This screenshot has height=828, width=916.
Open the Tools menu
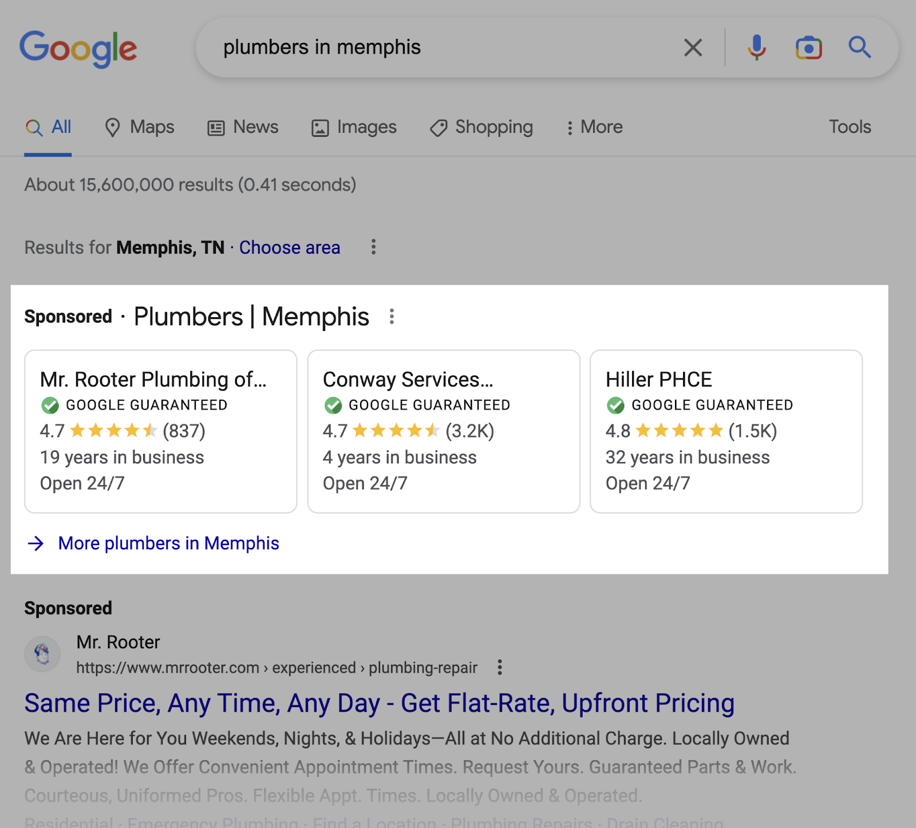pyautogui.click(x=850, y=127)
